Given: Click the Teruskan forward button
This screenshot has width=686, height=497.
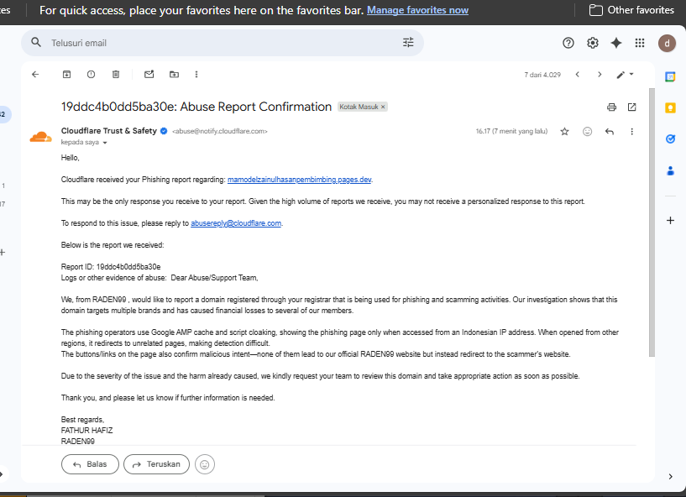Looking at the screenshot, I should [157, 464].
